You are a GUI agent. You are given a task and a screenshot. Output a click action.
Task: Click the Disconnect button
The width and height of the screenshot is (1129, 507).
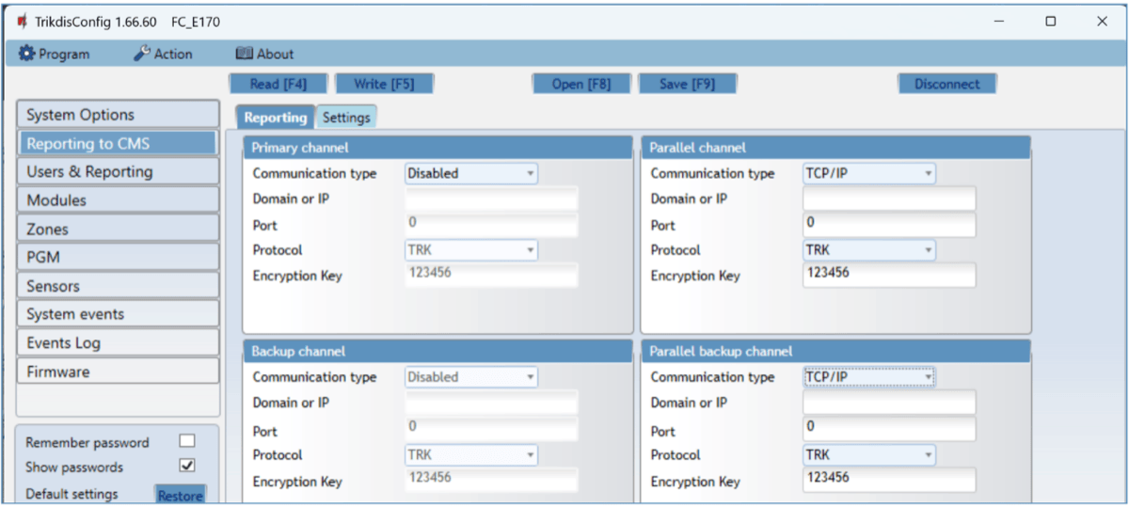point(946,84)
